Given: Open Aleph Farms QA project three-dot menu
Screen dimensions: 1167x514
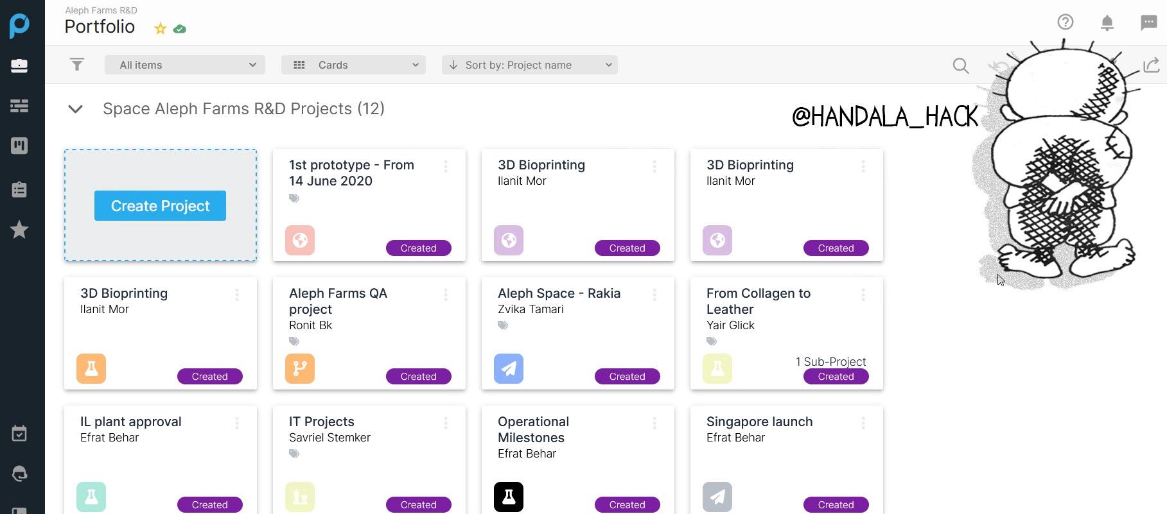Looking at the screenshot, I should (446, 295).
